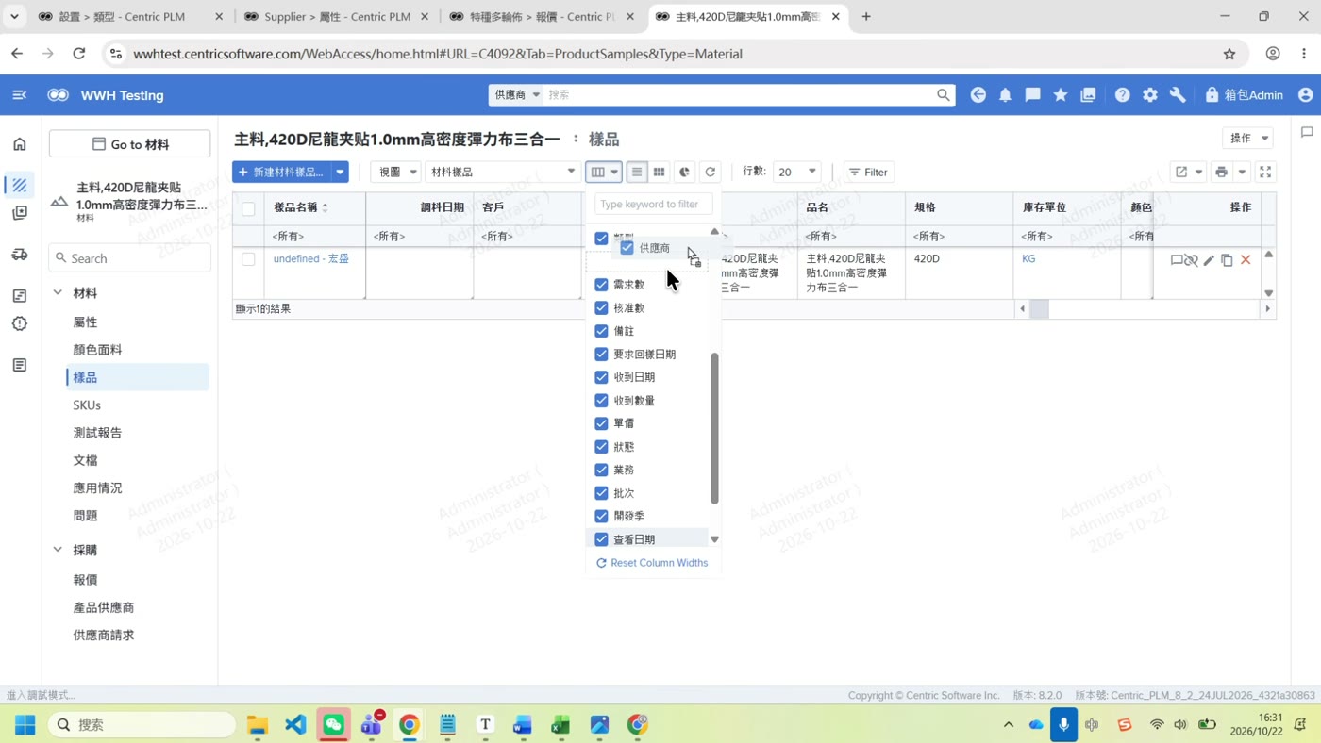Viewport: 1321px width, 743px height.
Task: Switch to the Supplier 屬性 browser tab
Action: pyautogui.click(x=337, y=17)
